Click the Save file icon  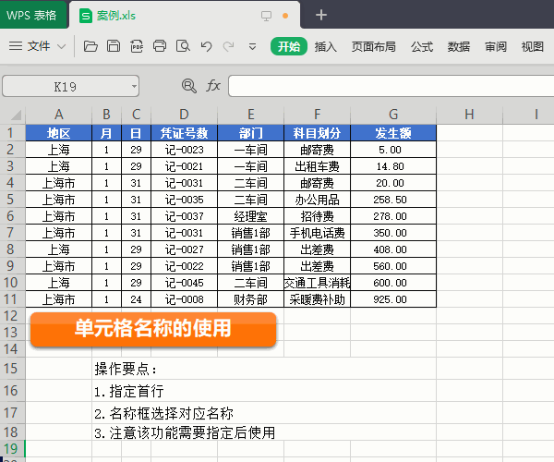pyautogui.click(x=114, y=46)
